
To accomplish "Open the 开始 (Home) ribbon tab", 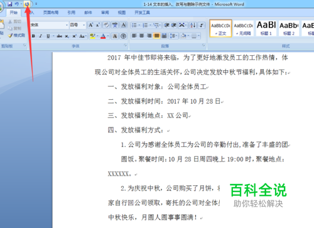I will coord(14,13).
